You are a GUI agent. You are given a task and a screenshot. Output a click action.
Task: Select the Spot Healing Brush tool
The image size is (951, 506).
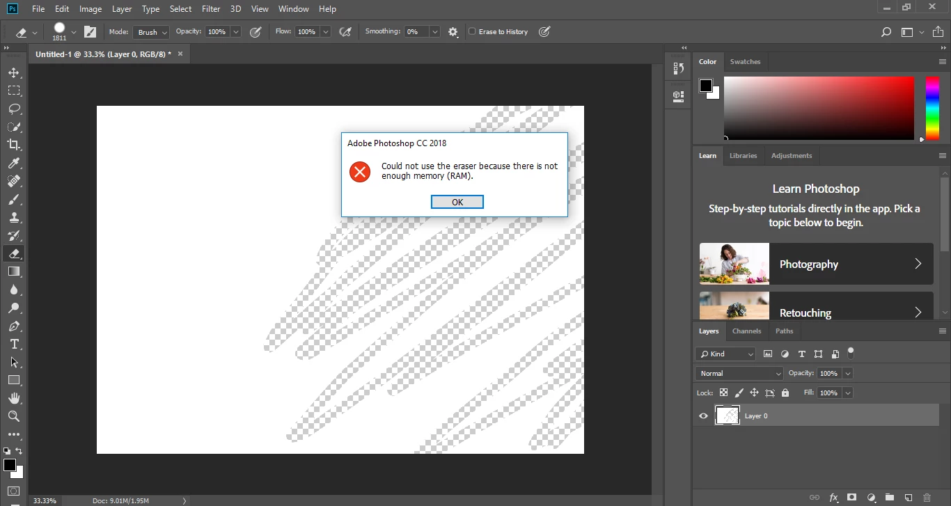14,181
